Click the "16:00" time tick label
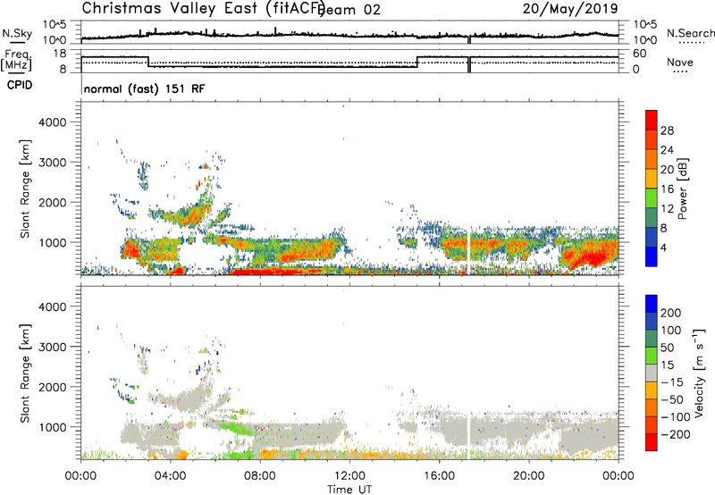The width and height of the screenshot is (715, 495). tap(439, 476)
